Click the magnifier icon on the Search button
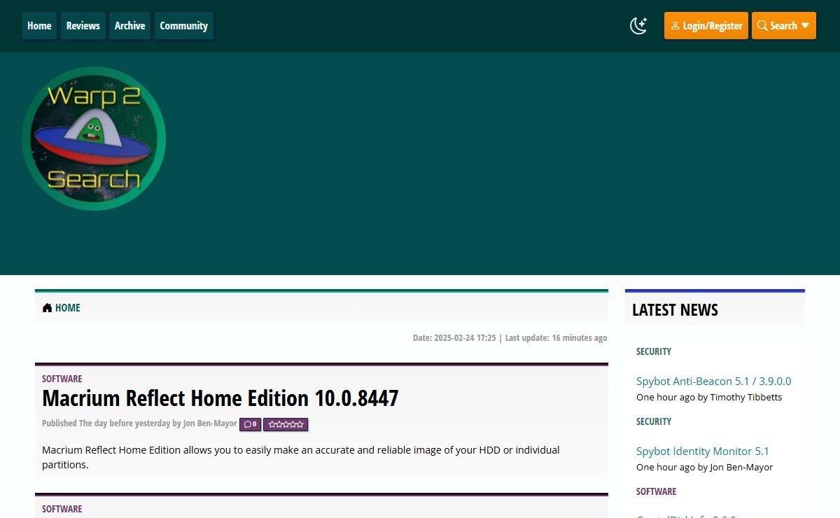840x518 pixels. [762, 26]
